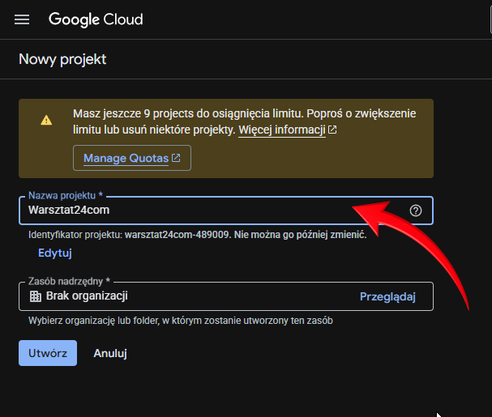Cancel with the Anuluj button
The height and width of the screenshot is (417, 492).
pos(110,353)
